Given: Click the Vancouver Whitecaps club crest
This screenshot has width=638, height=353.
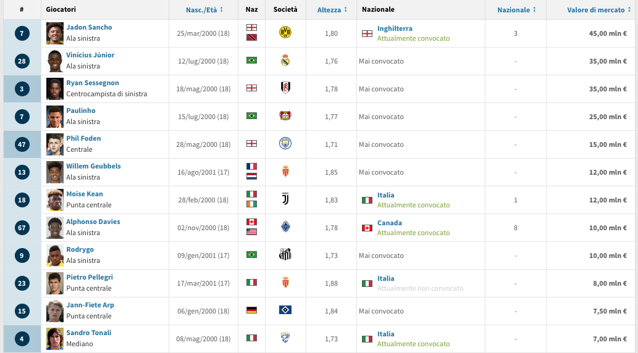Looking at the screenshot, I should (x=285, y=227).
